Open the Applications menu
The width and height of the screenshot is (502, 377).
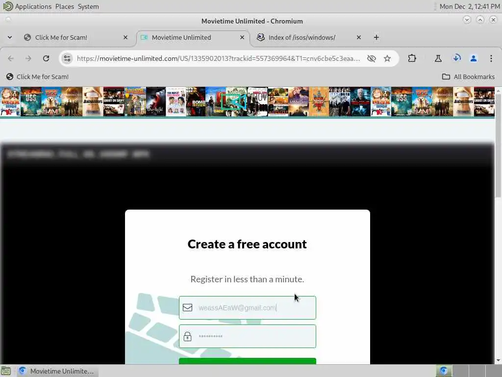[33, 6]
